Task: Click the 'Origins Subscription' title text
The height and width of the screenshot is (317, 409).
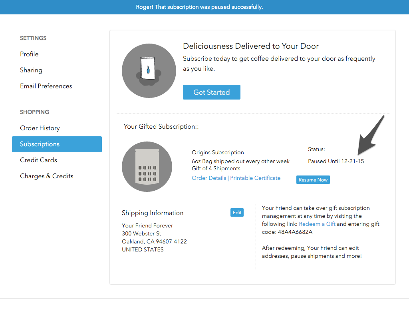Action: tap(218, 152)
